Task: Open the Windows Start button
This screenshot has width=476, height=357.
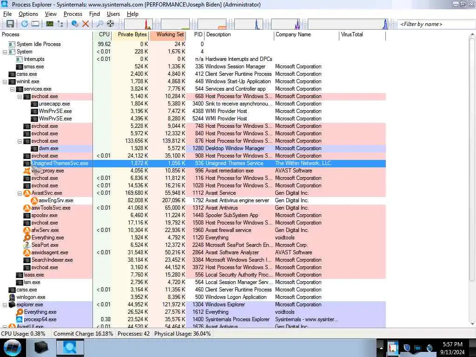Action: click(x=12, y=348)
